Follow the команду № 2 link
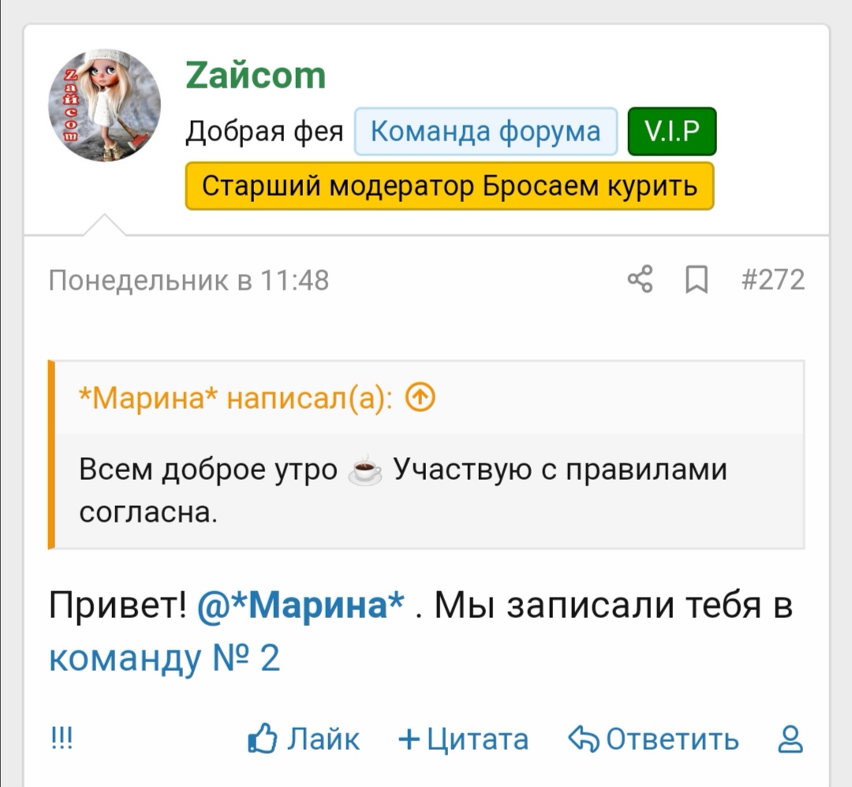The height and width of the screenshot is (787, 852). click(x=164, y=657)
